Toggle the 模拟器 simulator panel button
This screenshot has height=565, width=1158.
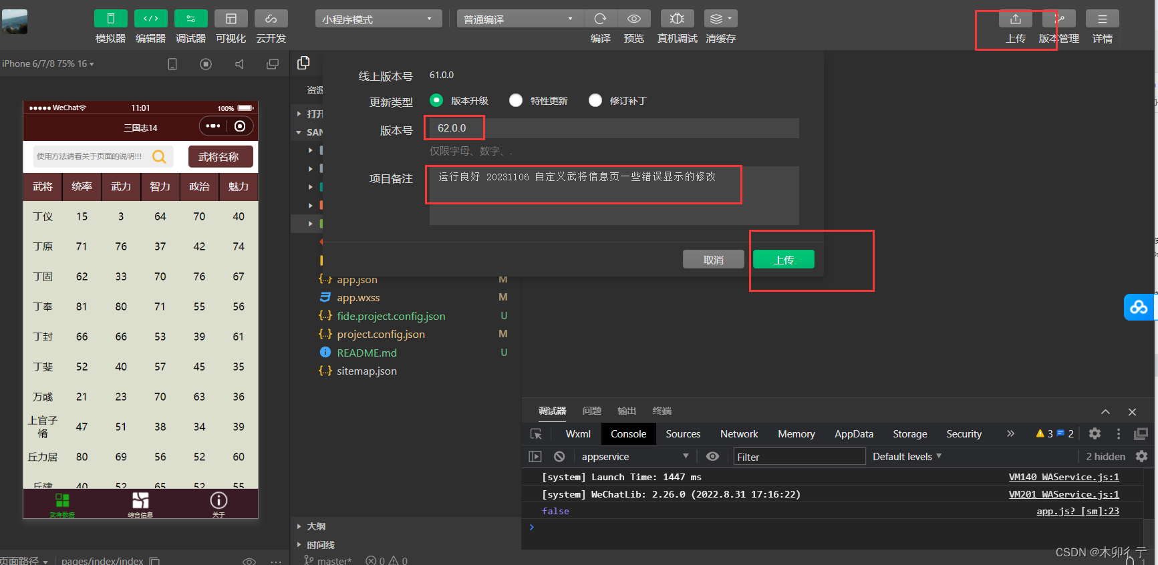pos(111,19)
